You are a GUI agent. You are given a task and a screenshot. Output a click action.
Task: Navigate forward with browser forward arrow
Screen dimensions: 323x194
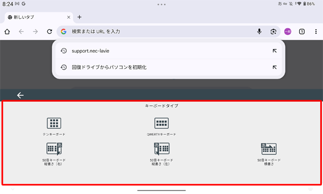coord(36,32)
